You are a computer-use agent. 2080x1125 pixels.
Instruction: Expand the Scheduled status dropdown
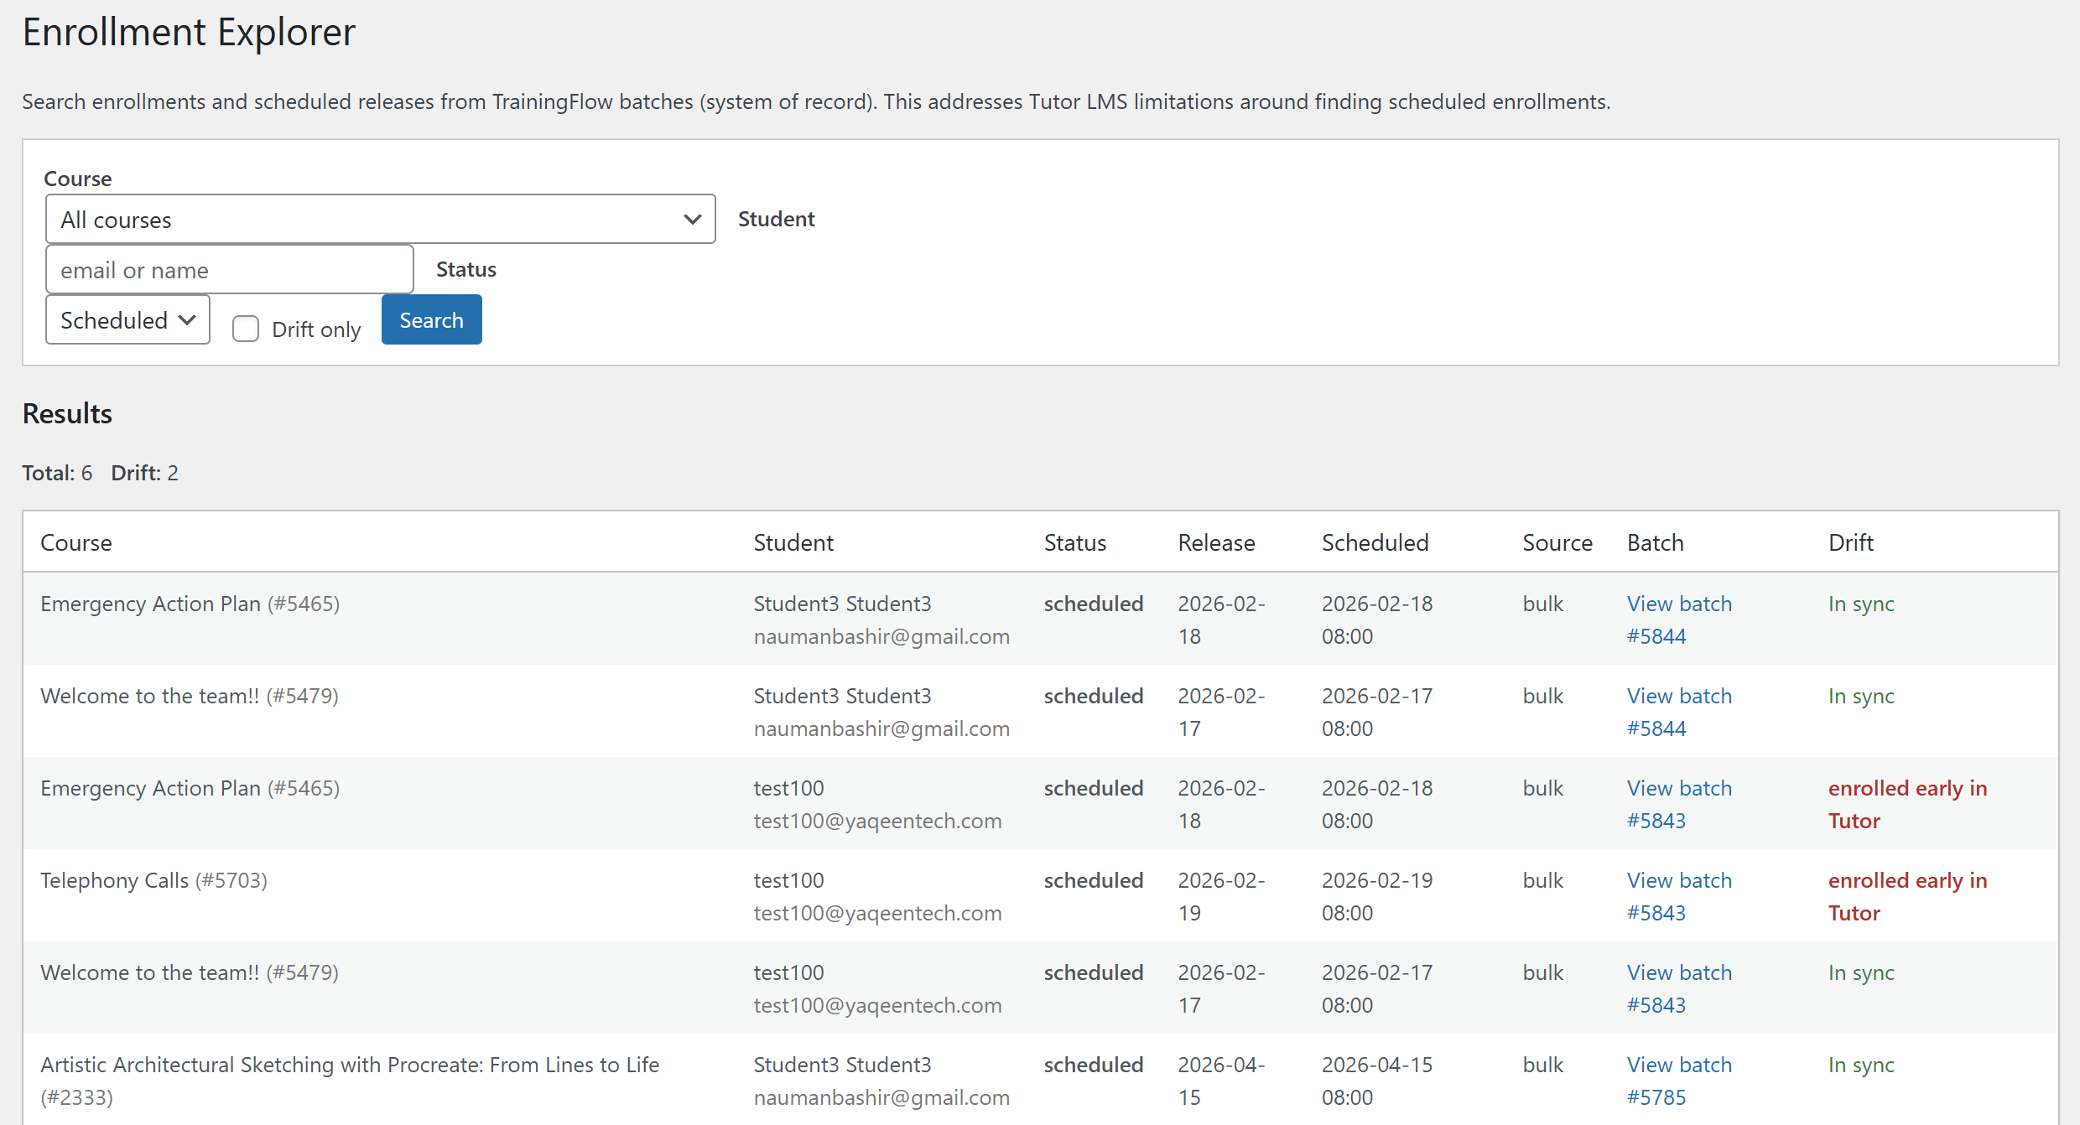point(127,320)
